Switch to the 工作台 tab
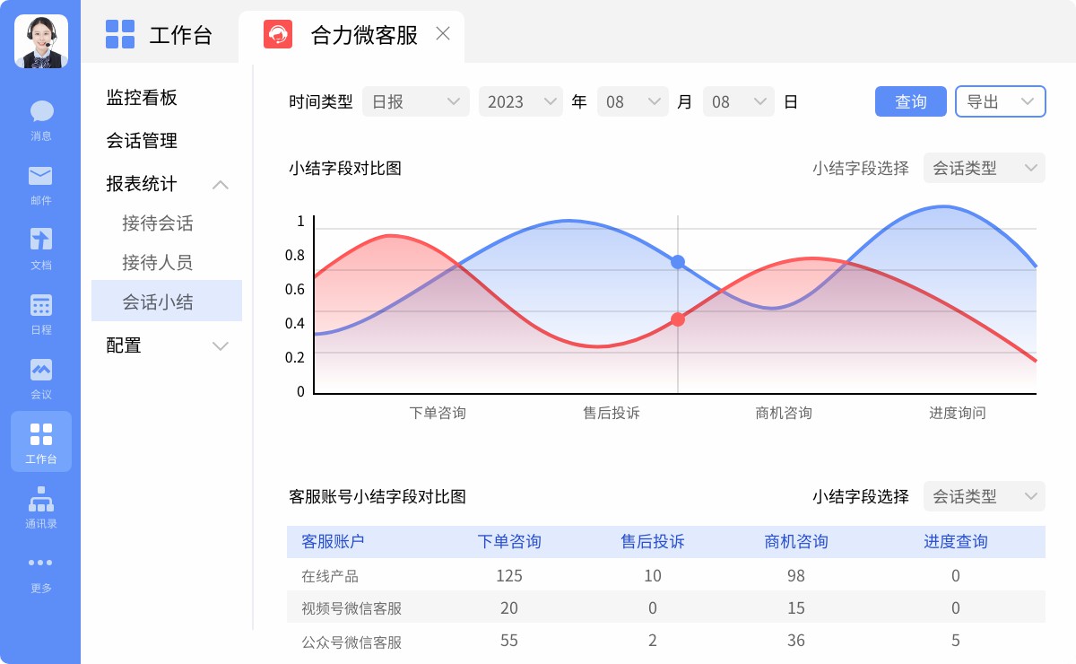This screenshot has height=664, width=1076. point(161,35)
